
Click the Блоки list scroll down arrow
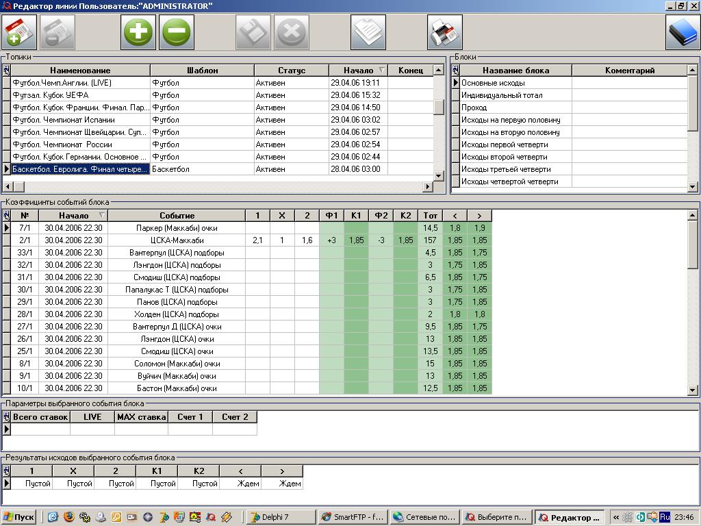point(693,186)
